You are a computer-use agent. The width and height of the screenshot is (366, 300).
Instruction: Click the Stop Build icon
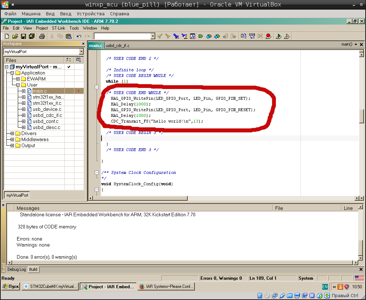(x=260, y=36)
